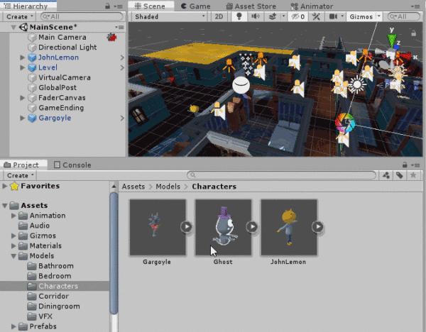
Task: Select GameEnding in the Hierarchy
Action: point(61,108)
